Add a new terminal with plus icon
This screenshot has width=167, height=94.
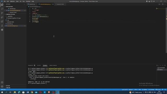pos(157,65)
